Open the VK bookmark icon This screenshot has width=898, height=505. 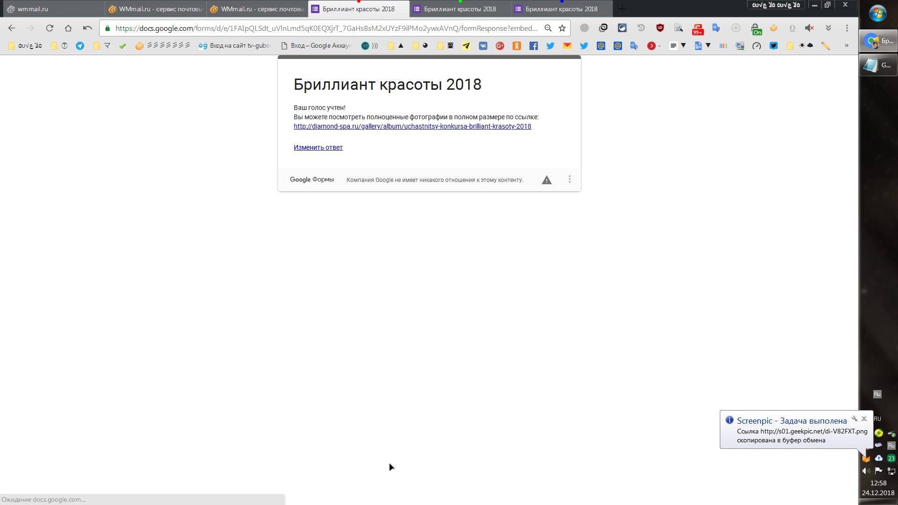[x=483, y=45]
